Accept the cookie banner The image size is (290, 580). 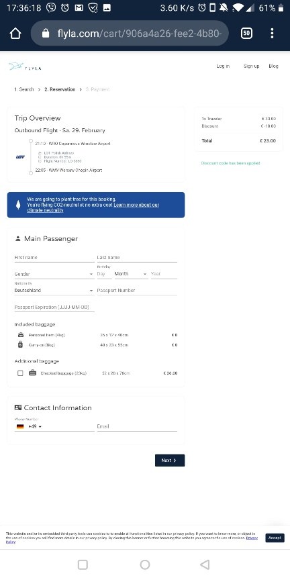(275, 538)
